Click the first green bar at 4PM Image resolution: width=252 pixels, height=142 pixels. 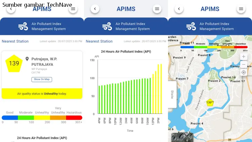(x=99, y=100)
